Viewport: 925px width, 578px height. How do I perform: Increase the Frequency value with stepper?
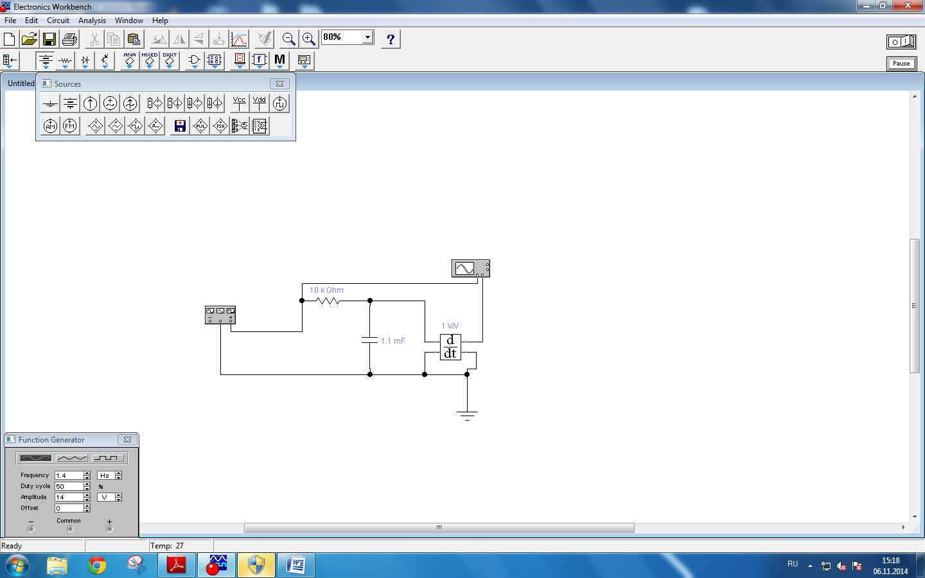[x=87, y=473]
